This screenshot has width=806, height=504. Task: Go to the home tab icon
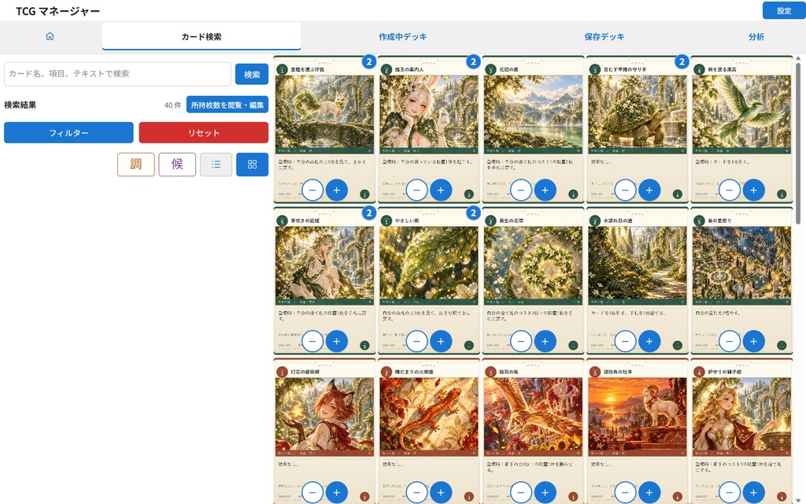tap(50, 36)
